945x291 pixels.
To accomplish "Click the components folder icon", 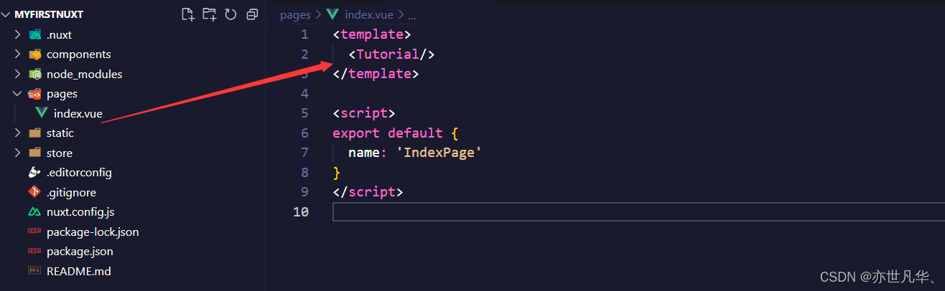I will 34,54.
